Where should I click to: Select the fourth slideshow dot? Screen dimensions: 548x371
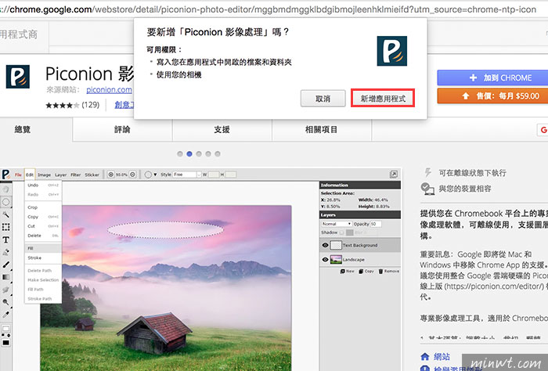point(208,153)
